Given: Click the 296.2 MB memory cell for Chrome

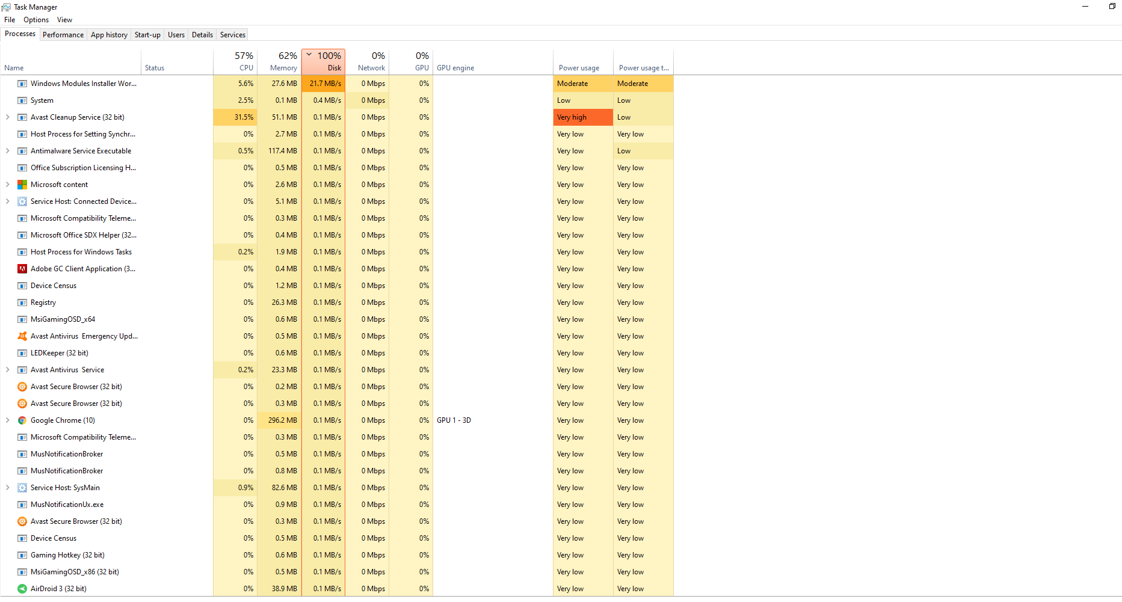Looking at the screenshot, I should [279, 420].
